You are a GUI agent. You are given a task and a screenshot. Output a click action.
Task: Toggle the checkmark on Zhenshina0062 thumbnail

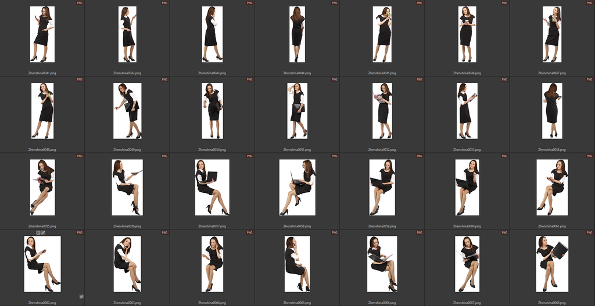click(x=81, y=297)
